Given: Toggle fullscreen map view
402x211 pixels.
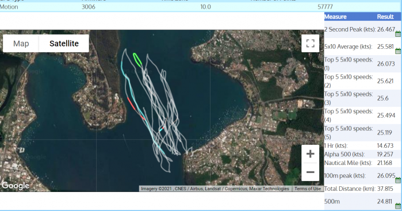Looking at the screenshot, I should click(310, 43).
